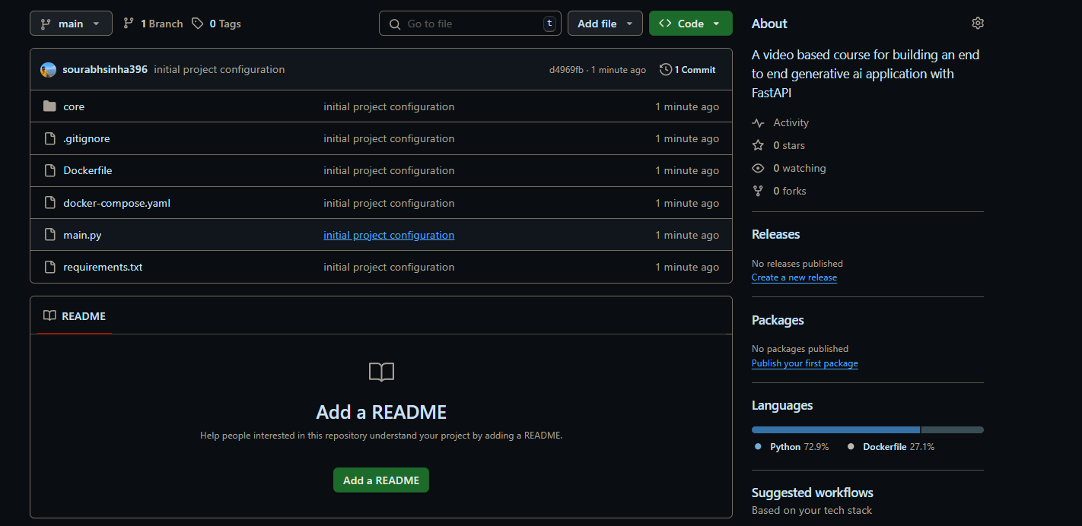Open the core folder name

pos(74,106)
